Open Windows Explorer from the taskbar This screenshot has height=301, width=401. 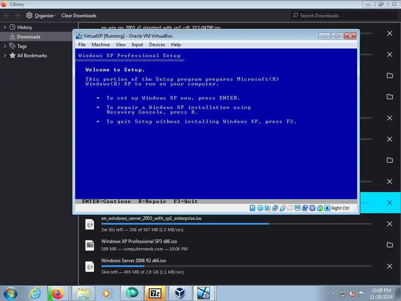pos(83,293)
